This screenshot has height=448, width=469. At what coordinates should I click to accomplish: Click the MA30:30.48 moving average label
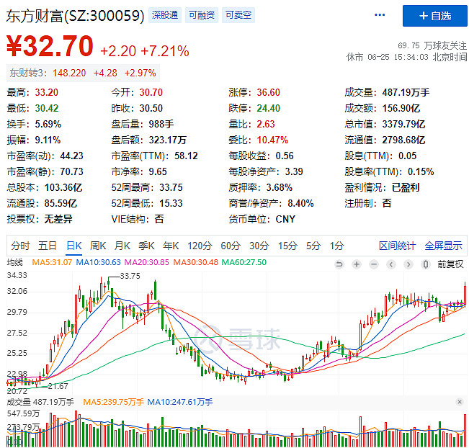click(x=196, y=262)
